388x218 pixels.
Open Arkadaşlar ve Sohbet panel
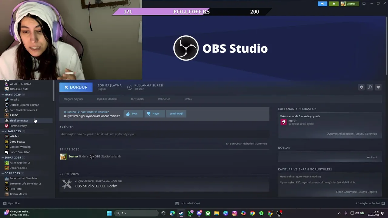pyautogui.click(x=370, y=203)
